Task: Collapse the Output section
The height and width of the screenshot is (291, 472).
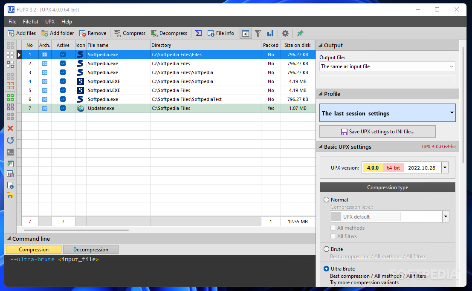Action: point(321,45)
